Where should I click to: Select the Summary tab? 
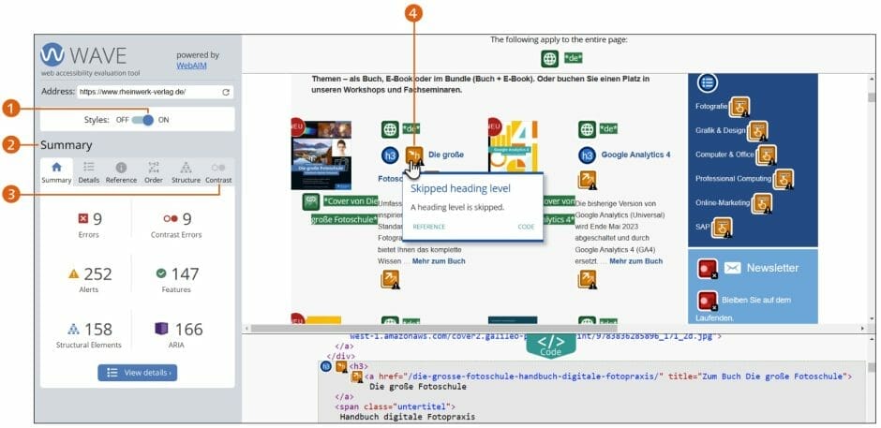(56, 173)
